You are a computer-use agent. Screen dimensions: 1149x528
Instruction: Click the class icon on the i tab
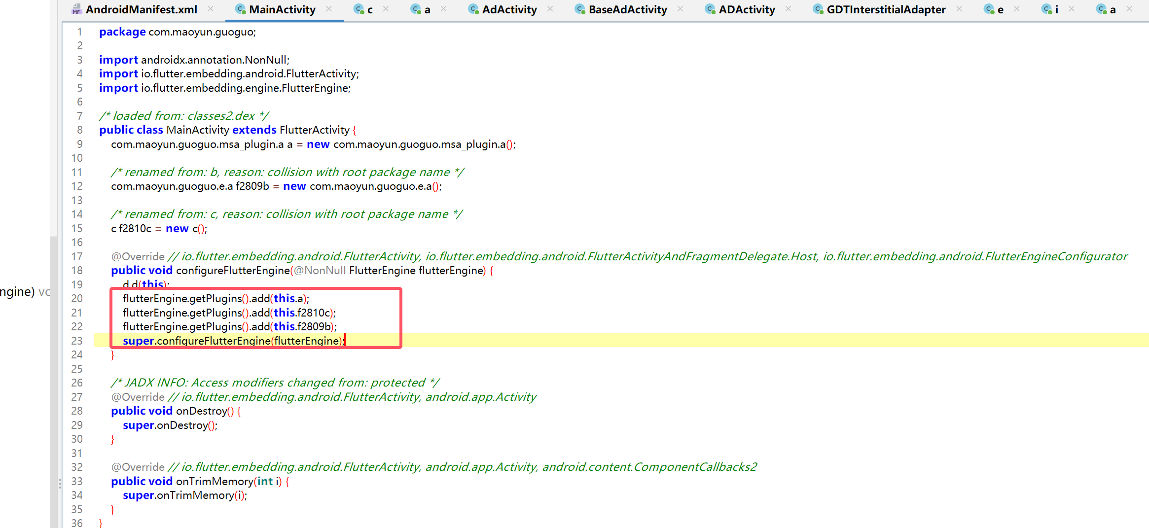[x=1047, y=9]
